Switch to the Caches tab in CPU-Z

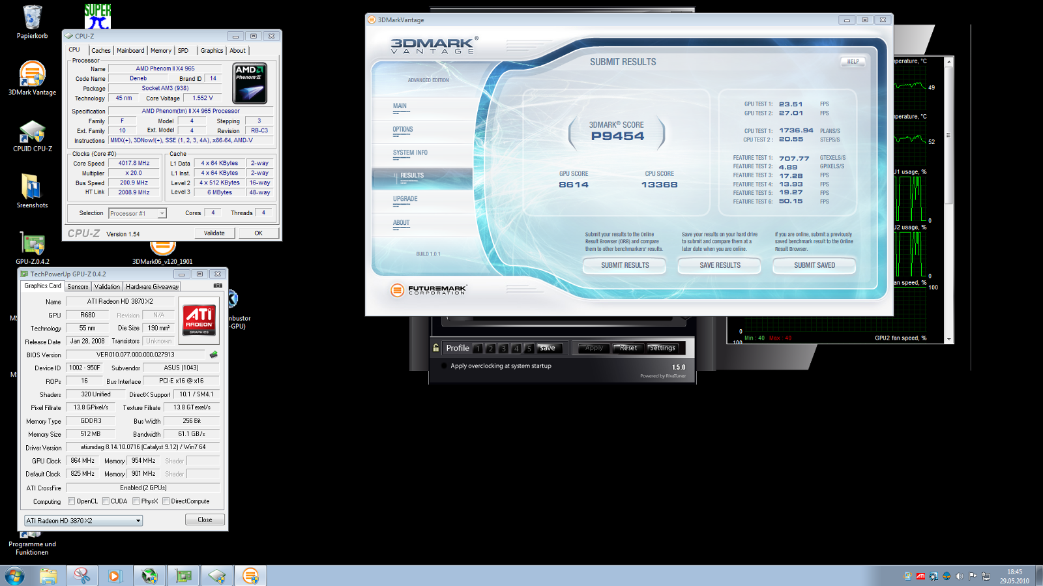[x=101, y=50]
